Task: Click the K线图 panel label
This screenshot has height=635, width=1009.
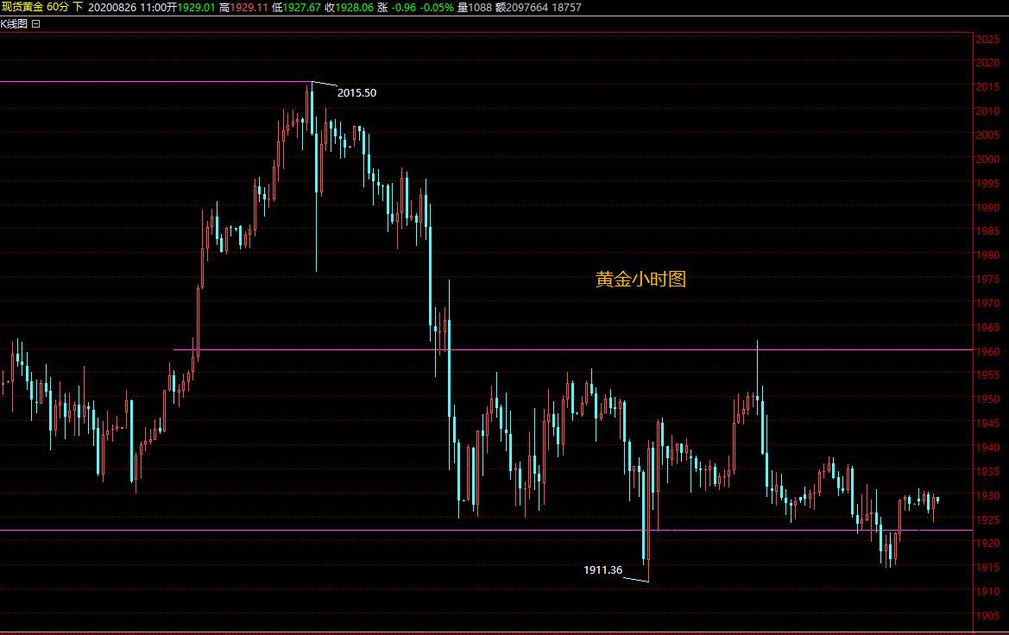Action: click(14, 24)
